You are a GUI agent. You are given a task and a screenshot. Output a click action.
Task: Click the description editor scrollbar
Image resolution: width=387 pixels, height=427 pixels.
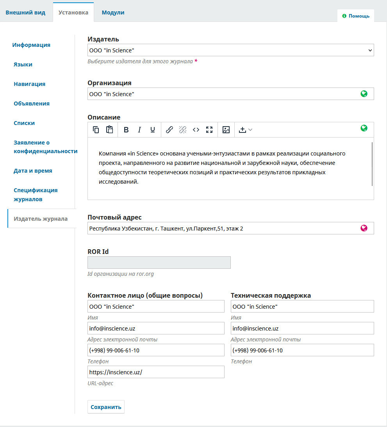pos(372,164)
